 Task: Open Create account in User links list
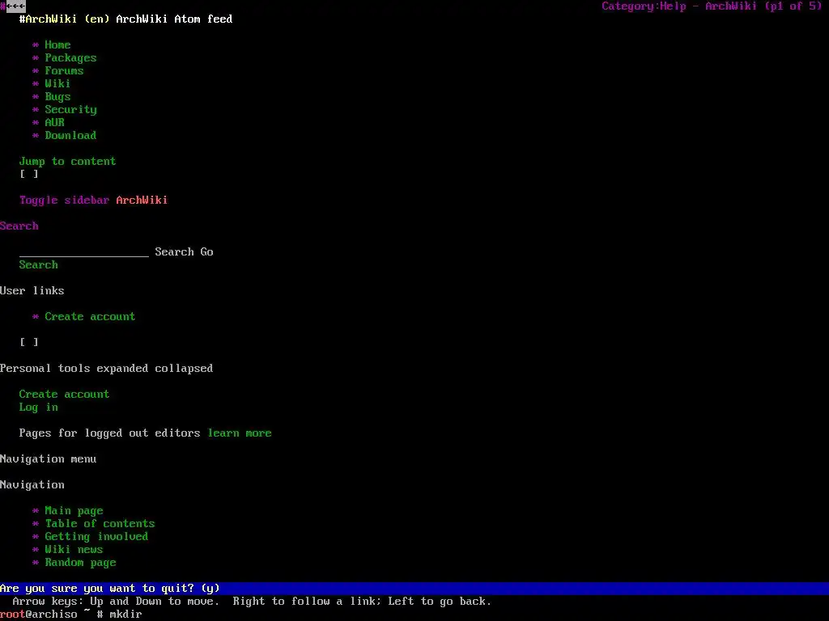tap(90, 317)
